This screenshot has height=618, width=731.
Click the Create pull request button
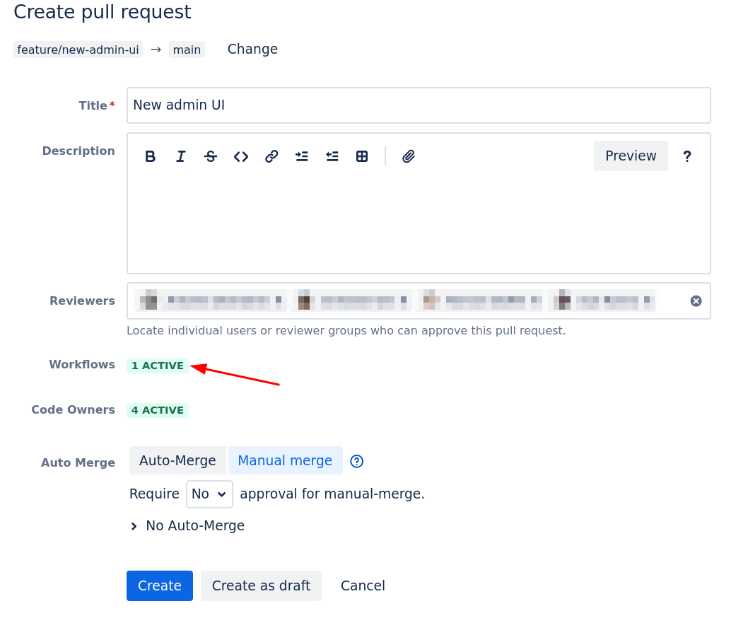click(160, 585)
